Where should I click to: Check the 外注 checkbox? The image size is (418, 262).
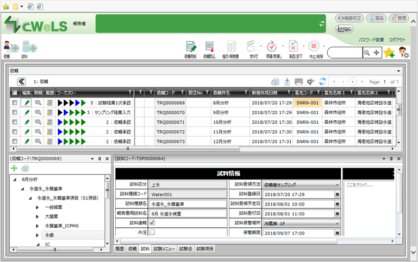[152, 232]
